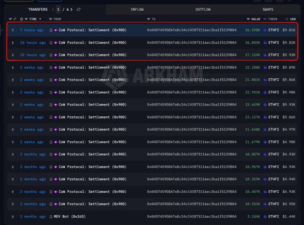The image size is (304, 225).
Task: Click the clock icon in Time header
Action: click(x=21, y=19)
